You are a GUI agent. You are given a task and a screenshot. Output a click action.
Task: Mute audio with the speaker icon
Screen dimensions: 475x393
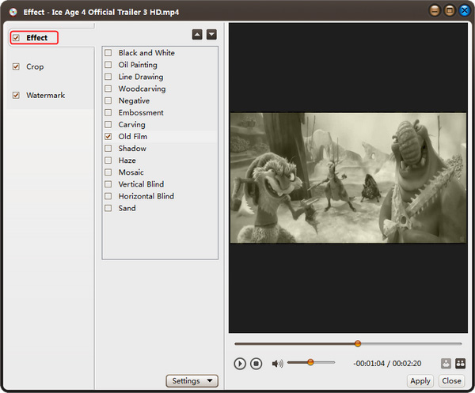(277, 364)
